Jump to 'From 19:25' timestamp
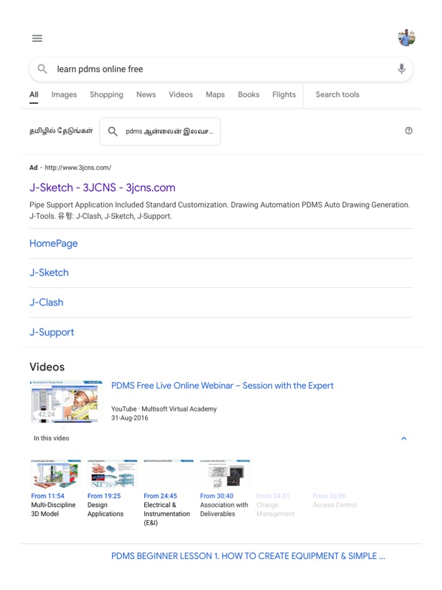442x590 pixels. point(104,496)
